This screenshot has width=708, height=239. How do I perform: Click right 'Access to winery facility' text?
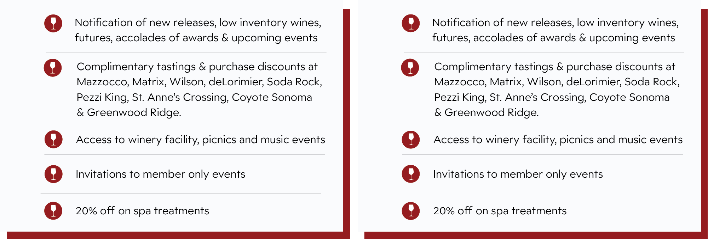pos(558,140)
